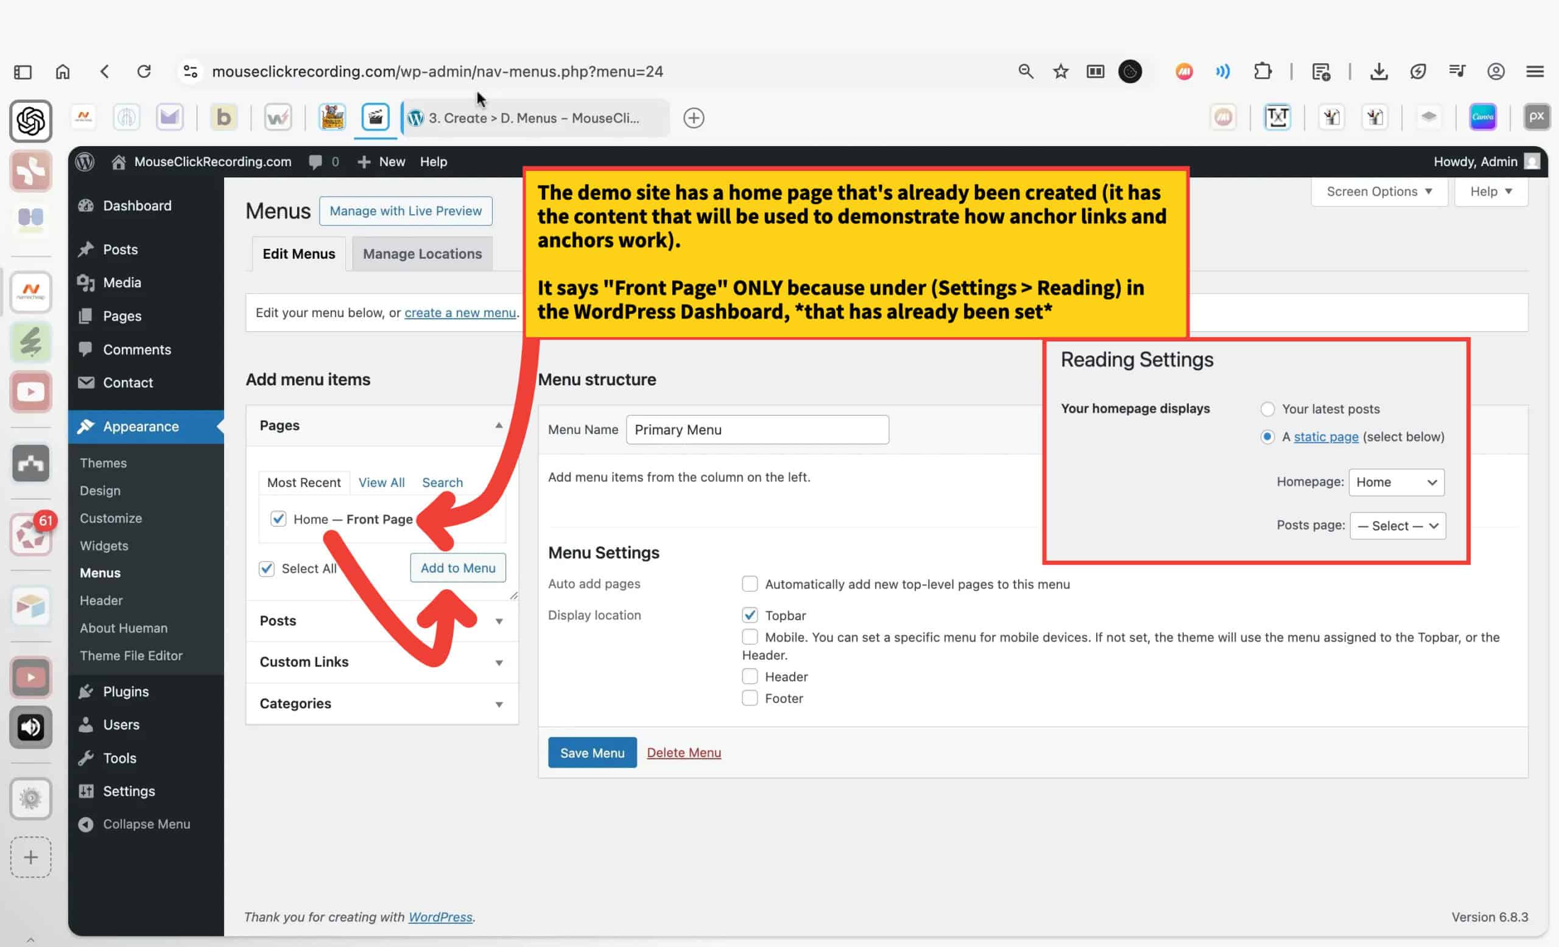Click the downloads icon in toolbar

point(1379,71)
